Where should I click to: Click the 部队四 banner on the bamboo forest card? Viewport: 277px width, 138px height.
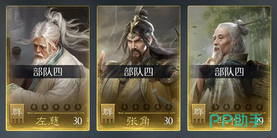(229, 72)
